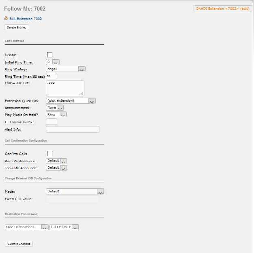
Task: Expand the Play Music On Hold dropdown
Action: 56,114
